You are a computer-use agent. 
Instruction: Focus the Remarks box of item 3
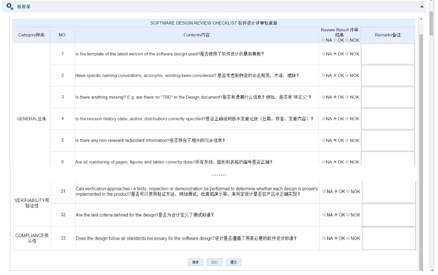[x=388, y=97]
